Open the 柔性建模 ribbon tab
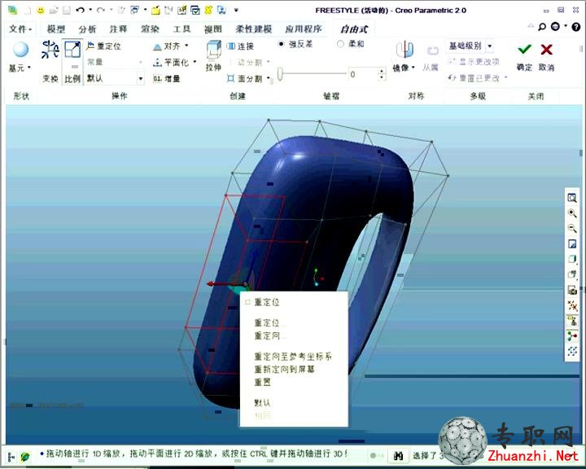Image resolution: width=586 pixels, height=469 pixels. pos(253,28)
